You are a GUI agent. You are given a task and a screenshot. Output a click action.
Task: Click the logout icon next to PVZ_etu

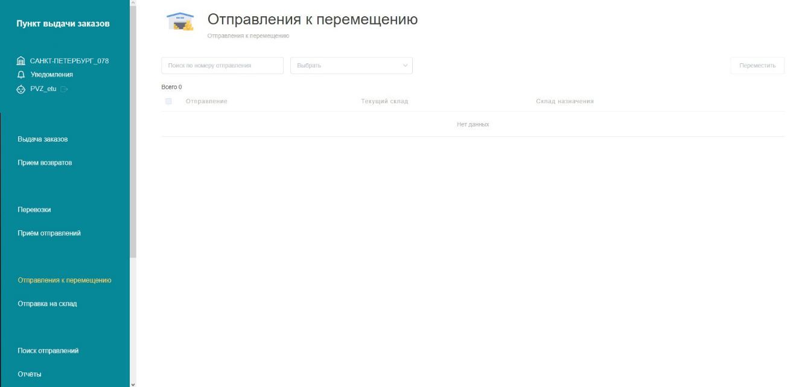click(64, 89)
